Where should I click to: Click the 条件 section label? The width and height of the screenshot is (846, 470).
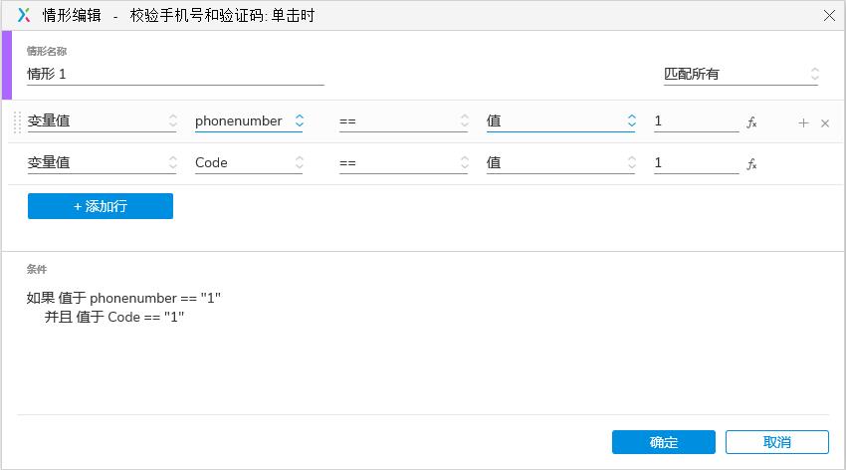(x=37, y=269)
